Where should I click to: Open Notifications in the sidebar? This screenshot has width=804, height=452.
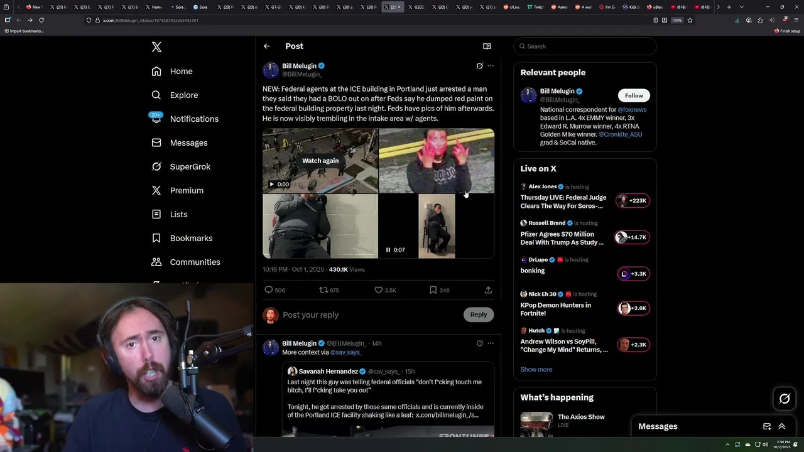coord(185,119)
